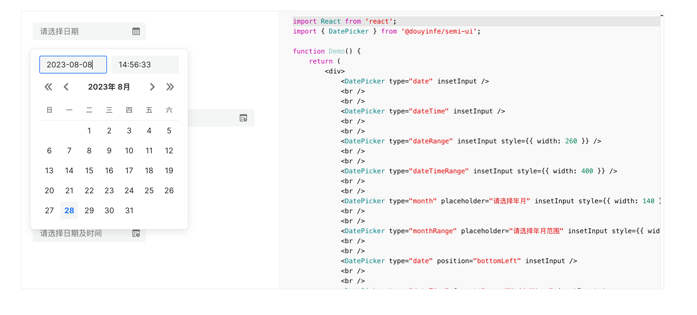The width and height of the screenshot is (697, 315).
Task: Select the highlighted day 28
Action: click(x=69, y=210)
